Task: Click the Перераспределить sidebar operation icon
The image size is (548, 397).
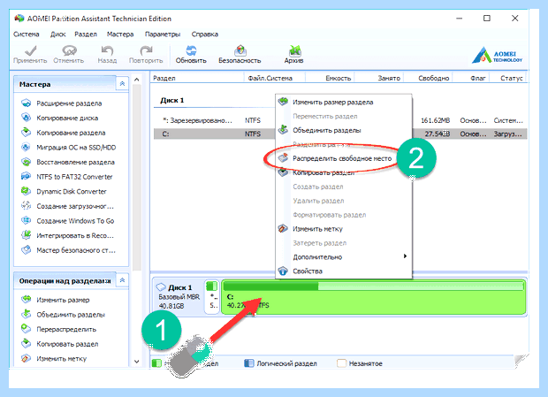Action: pos(27,329)
